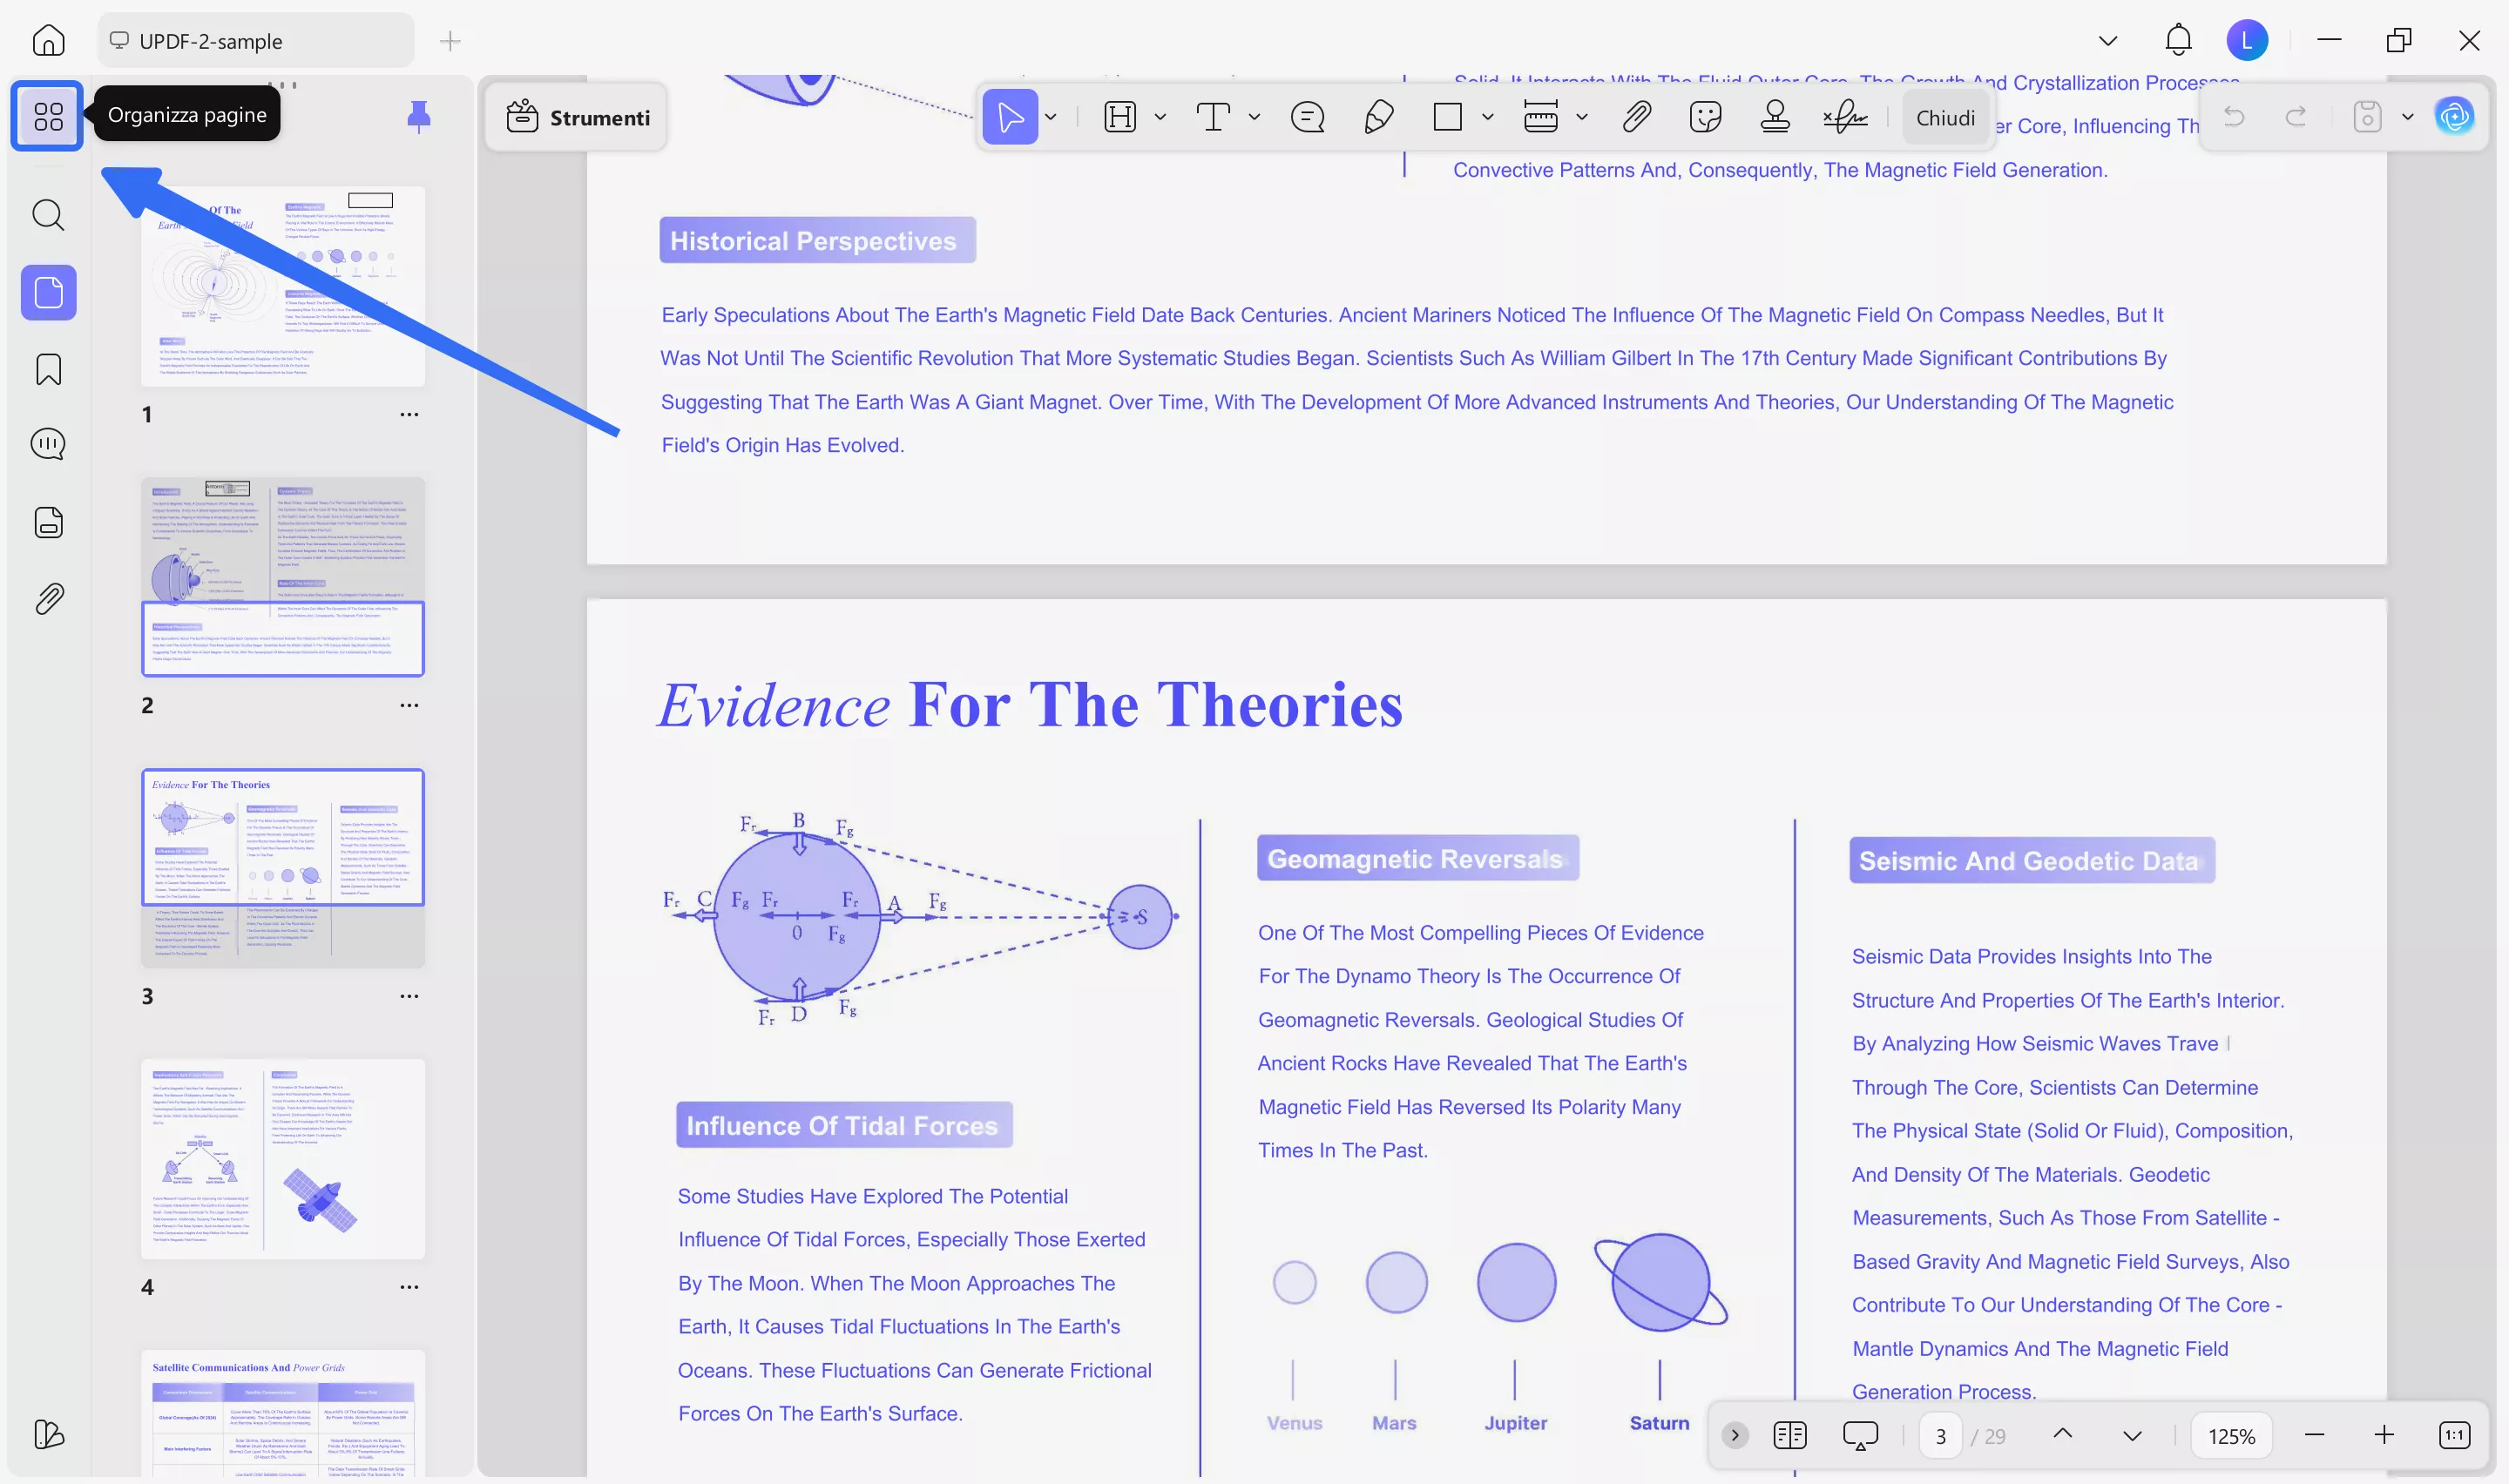Open the search panel in sidebar
2509x1484 pixels.
tap(48, 215)
